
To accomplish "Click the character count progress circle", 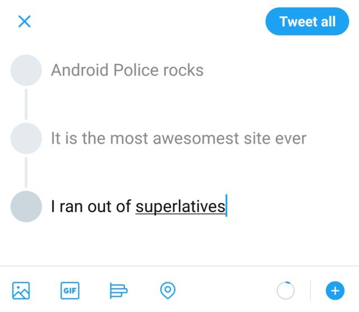I will pos(286,291).
